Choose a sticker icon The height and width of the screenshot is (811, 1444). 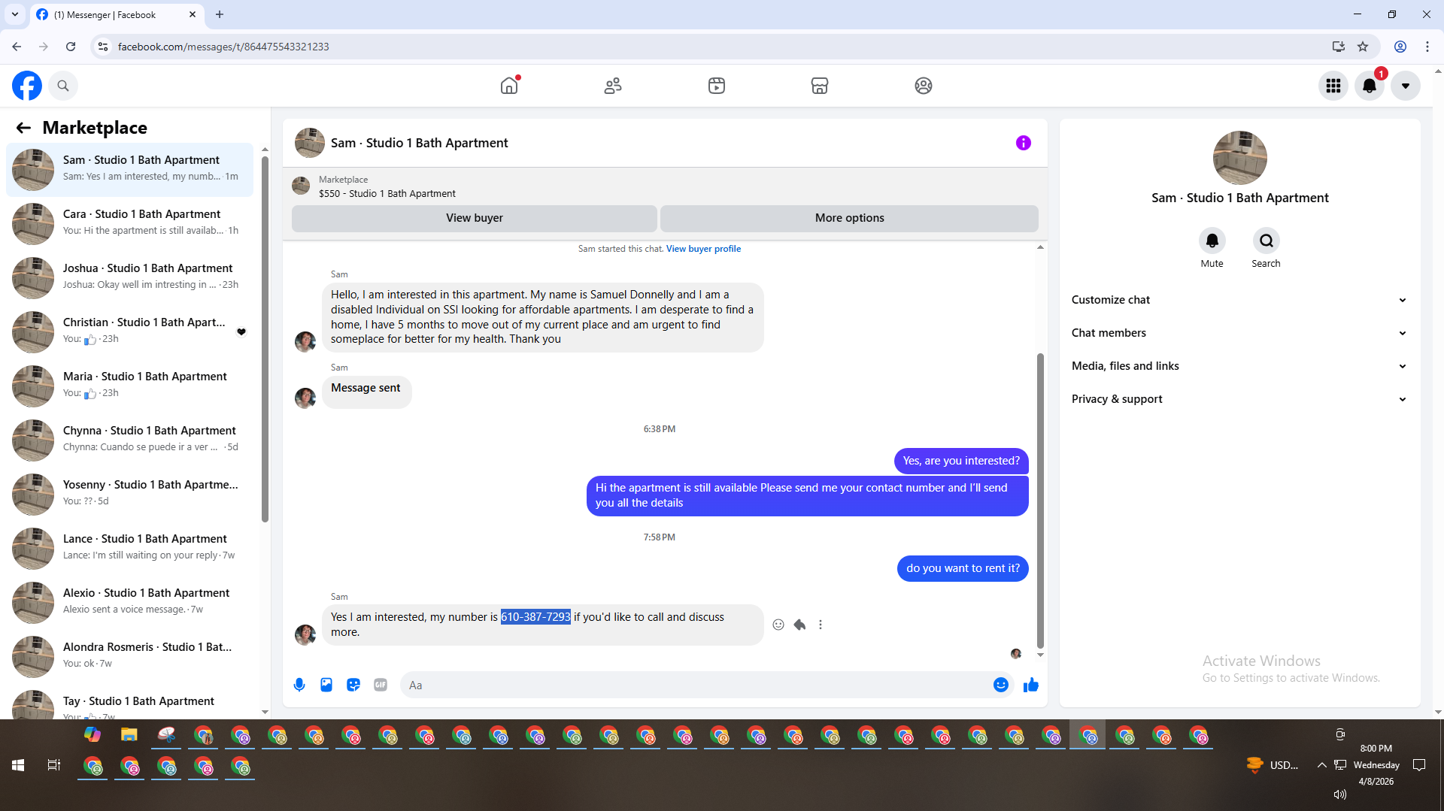click(353, 685)
